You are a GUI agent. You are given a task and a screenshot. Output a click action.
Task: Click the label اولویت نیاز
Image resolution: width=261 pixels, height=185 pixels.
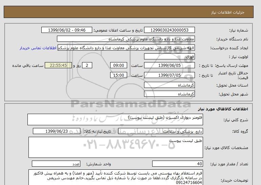(x=239, y=57)
